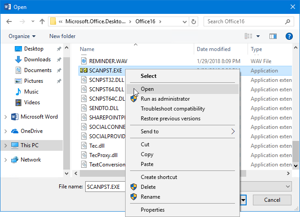This screenshot has width=300, height=217.
Task: Select REMINDER.WAV file
Action: 108,61
